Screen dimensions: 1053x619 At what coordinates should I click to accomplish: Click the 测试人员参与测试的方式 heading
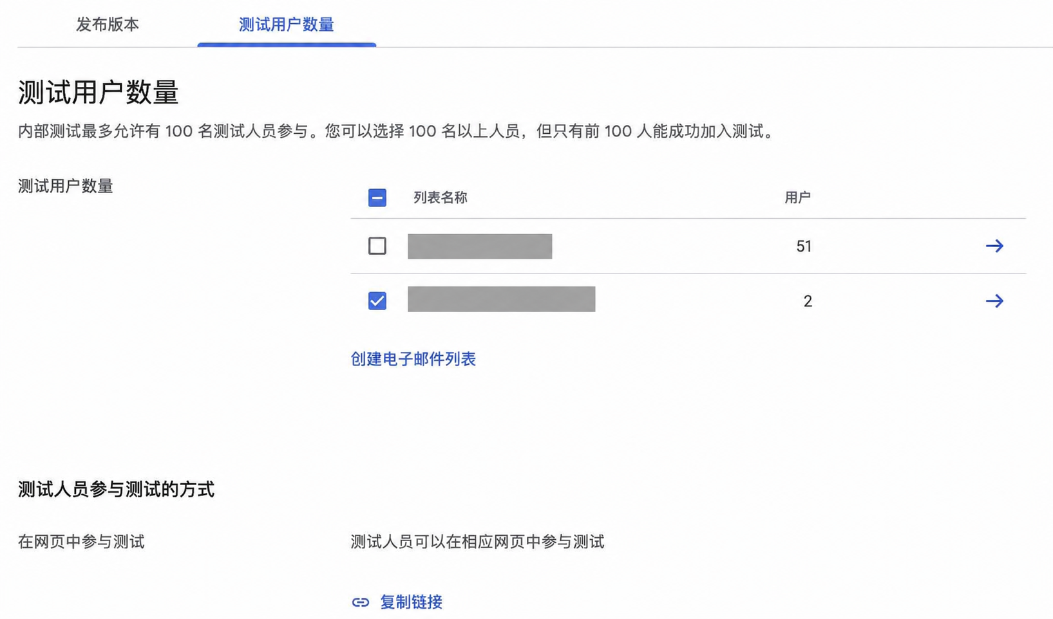tap(116, 490)
